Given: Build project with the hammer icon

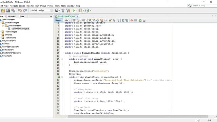Looking at the screenshot, I should (x=63, y=11).
